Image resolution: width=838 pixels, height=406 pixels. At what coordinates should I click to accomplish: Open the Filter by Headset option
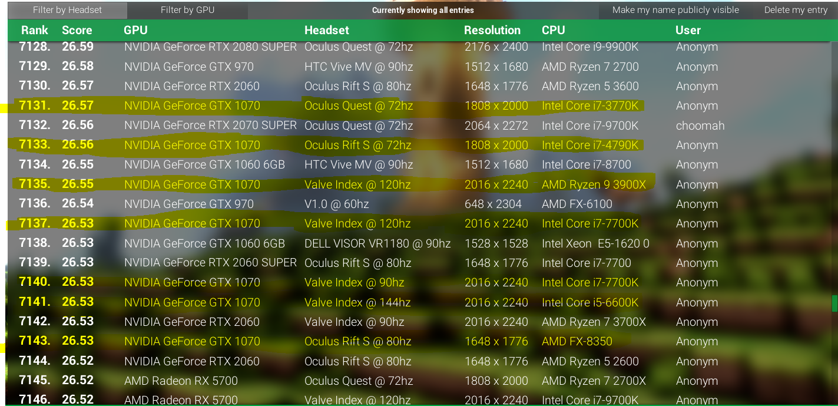(67, 10)
